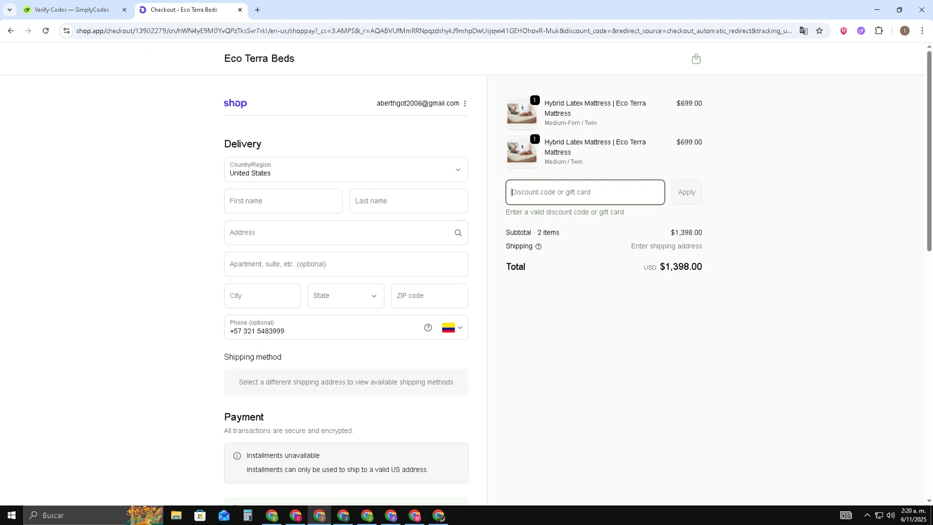Image resolution: width=933 pixels, height=525 pixels.
Task: Open account options menu beside email
Action: coord(465,104)
